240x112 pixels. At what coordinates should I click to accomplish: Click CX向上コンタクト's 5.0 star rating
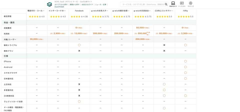(x=164, y=16)
